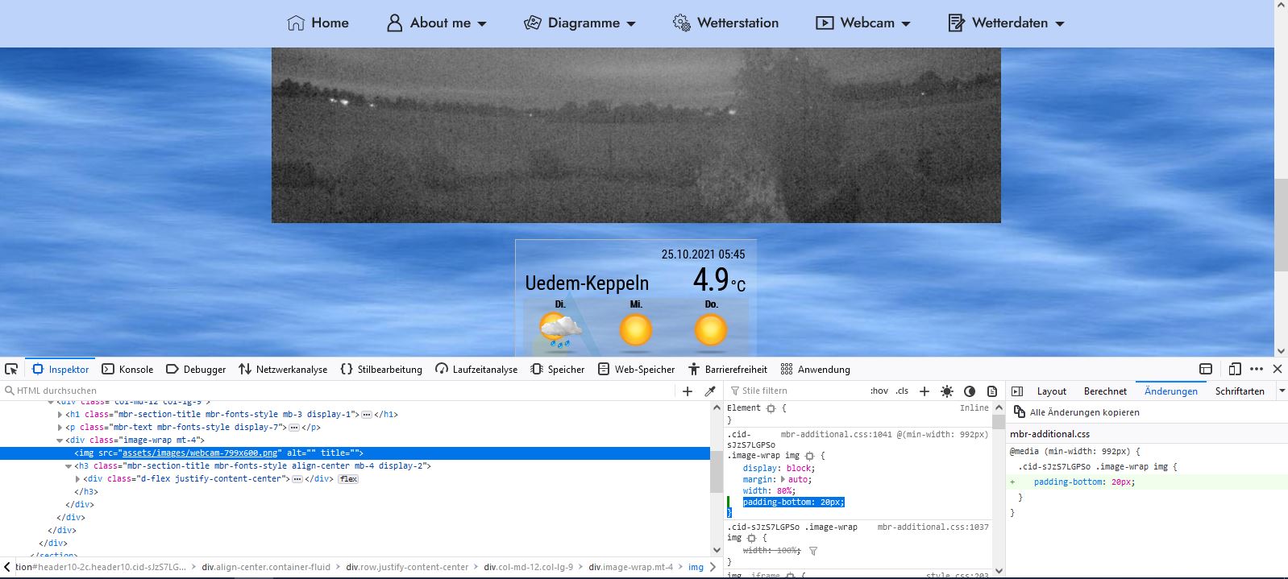Copy all changes icon
The image size is (1288, 579).
1020,412
